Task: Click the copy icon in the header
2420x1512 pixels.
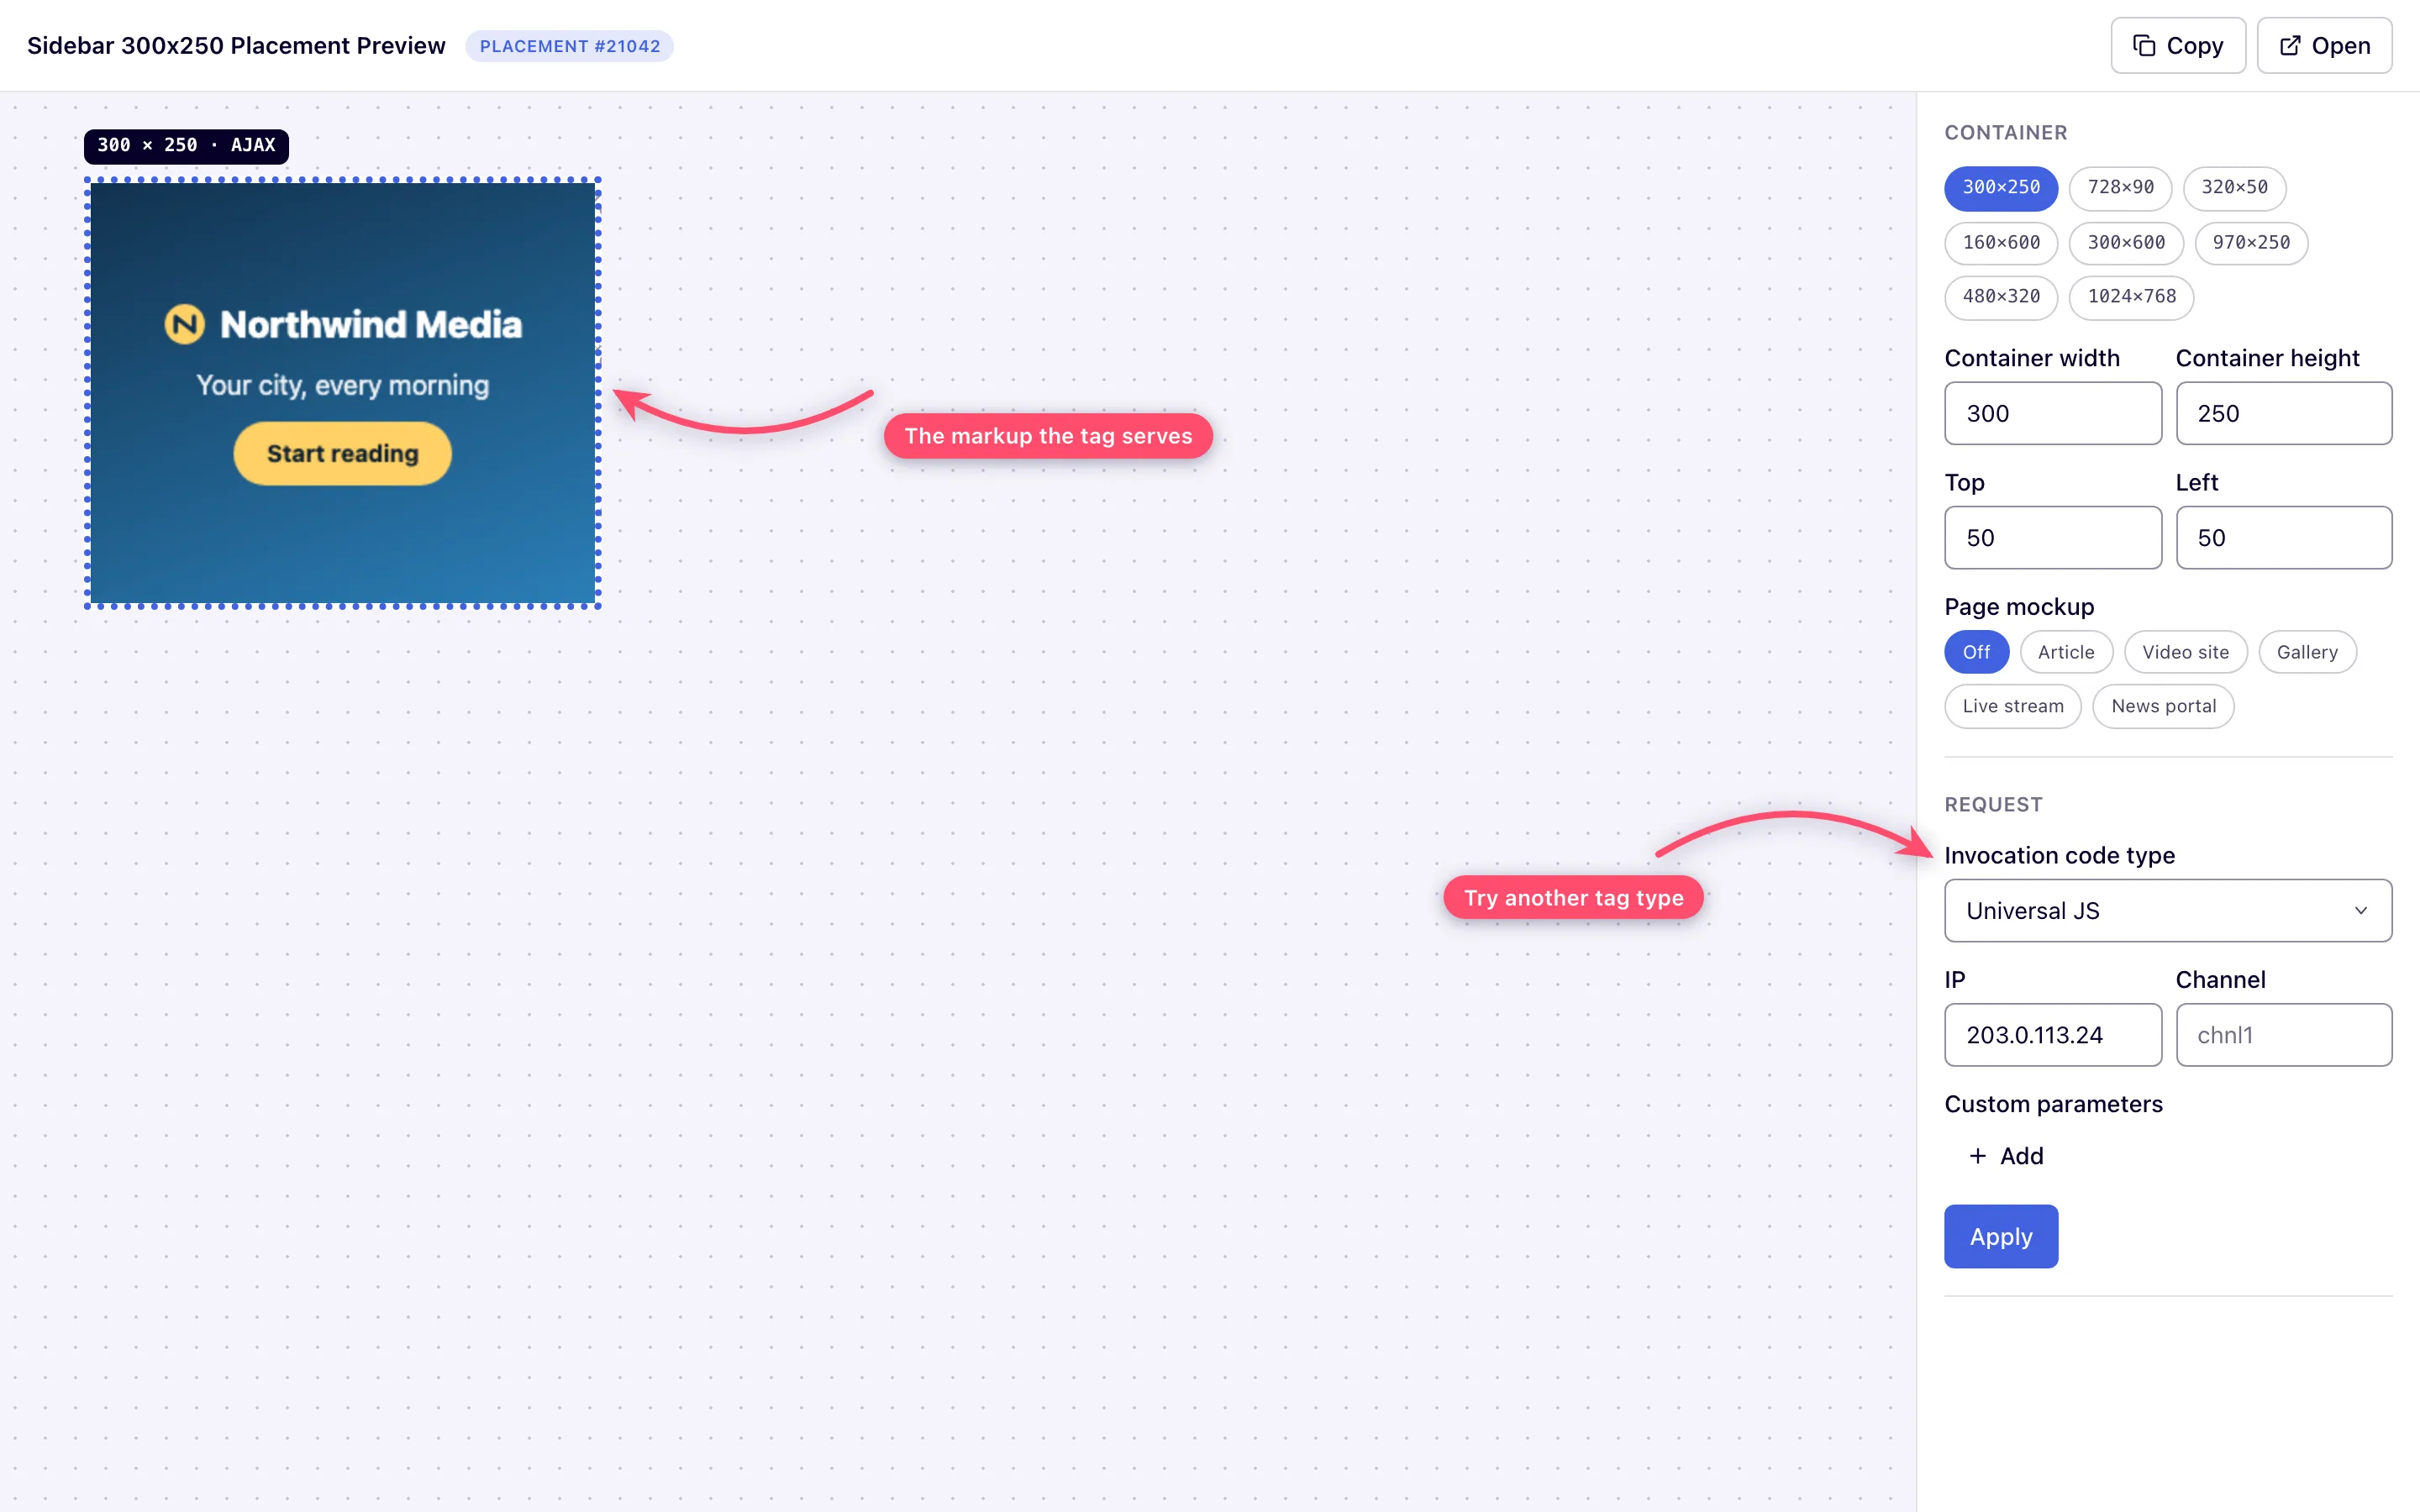Action: point(2143,46)
